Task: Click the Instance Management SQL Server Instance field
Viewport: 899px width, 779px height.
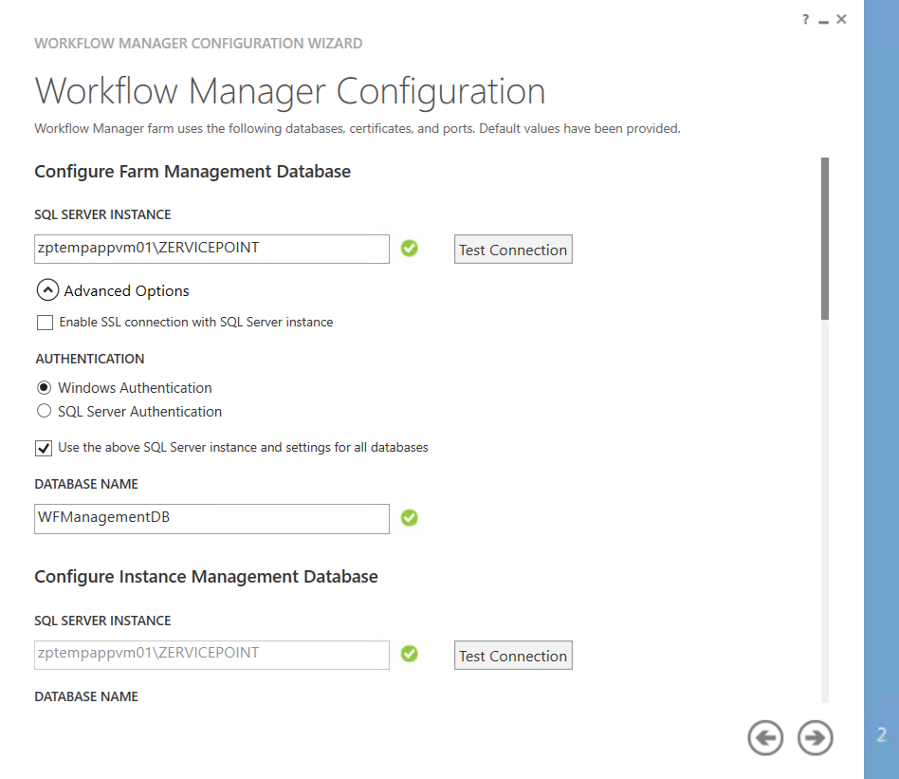Action: 211,655
